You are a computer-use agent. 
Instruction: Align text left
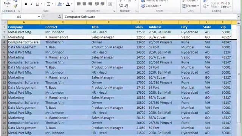tap(78, 4)
